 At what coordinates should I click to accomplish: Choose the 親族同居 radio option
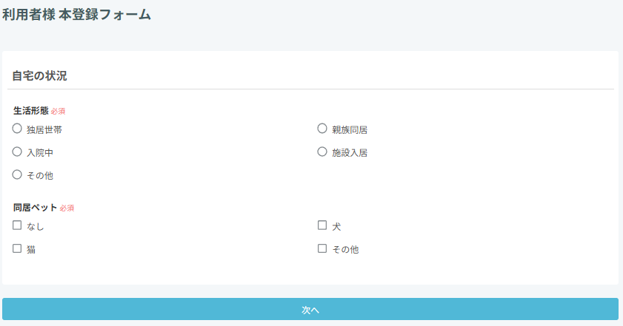[x=322, y=129]
